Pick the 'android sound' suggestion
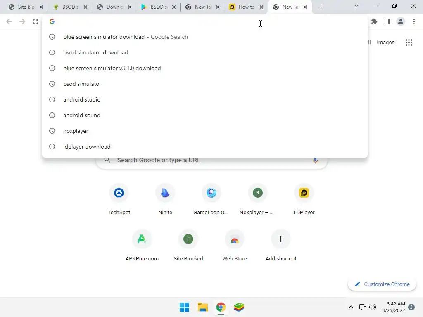 click(x=205, y=115)
